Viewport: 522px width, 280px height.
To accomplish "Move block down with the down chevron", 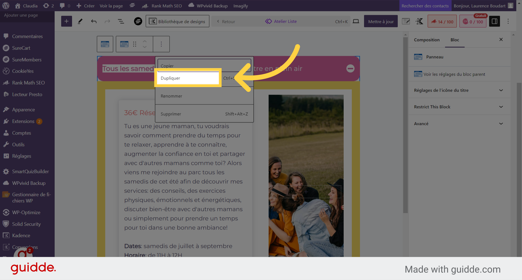I will click(145, 47).
